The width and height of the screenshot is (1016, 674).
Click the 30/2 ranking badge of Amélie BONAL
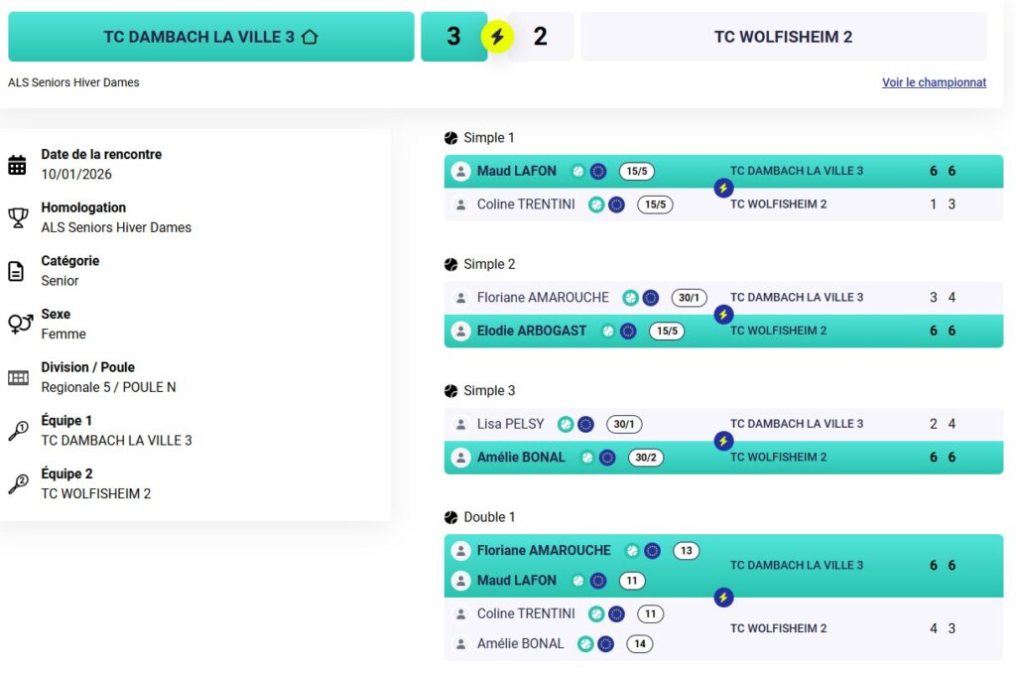(646, 458)
